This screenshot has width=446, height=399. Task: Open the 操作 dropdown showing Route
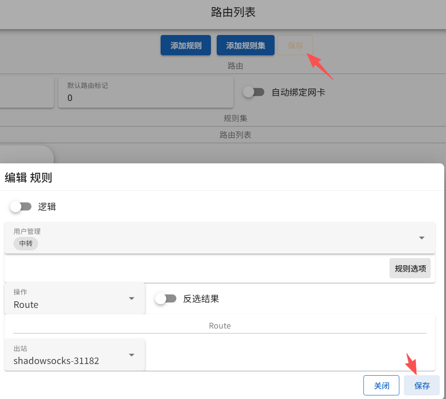(x=74, y=298)
